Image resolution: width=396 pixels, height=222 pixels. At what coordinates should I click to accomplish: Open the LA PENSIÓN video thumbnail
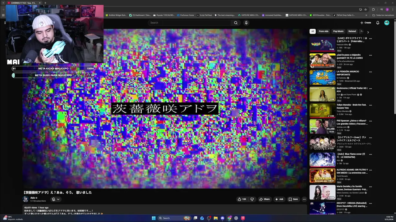coord(322,77)
